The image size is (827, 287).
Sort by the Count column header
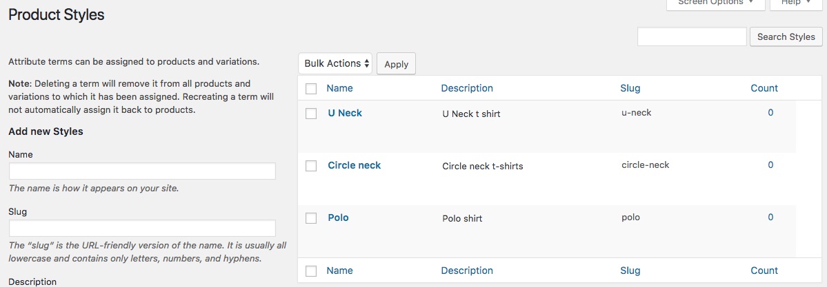(764, 88)
